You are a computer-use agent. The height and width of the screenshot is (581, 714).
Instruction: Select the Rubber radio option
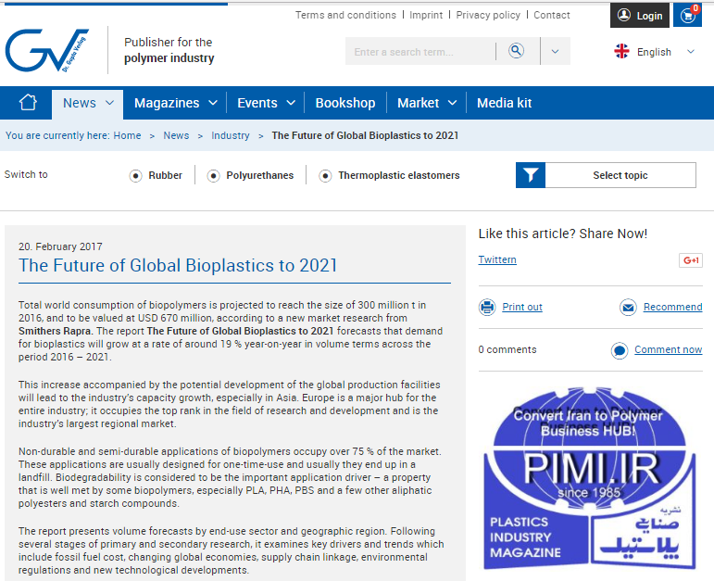tap(135, 175)
